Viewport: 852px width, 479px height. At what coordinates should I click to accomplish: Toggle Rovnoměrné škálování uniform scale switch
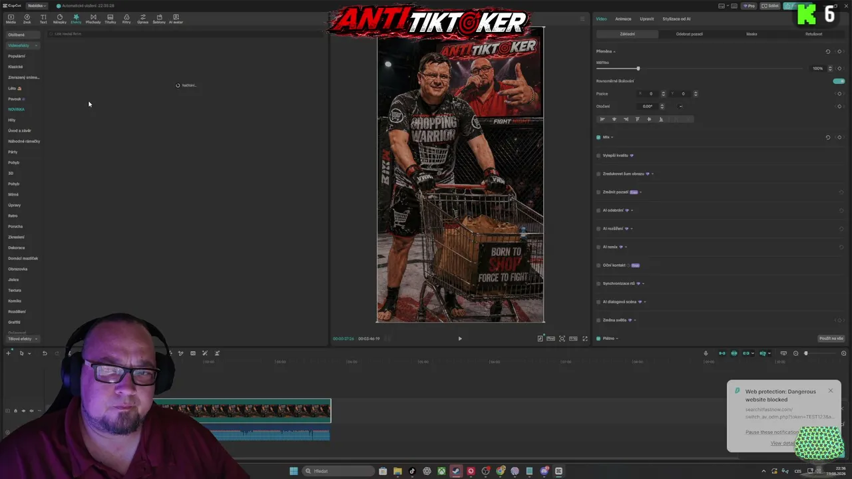click(x=839, y=81)
